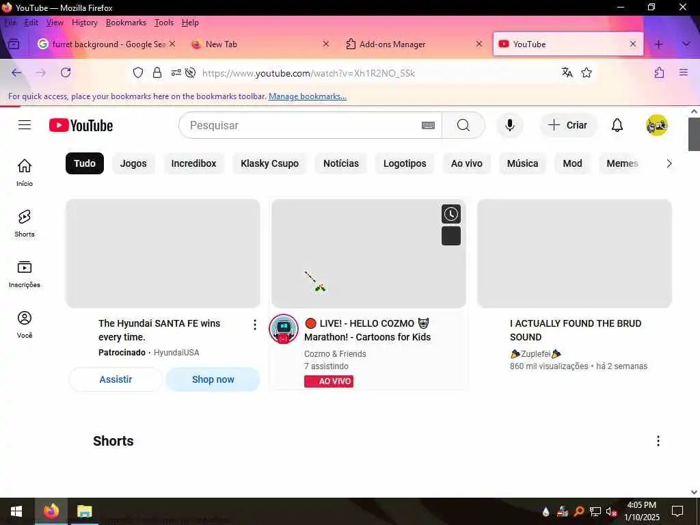Open the View menu
The height and width of the screenshot is (525, 700).
55,23
